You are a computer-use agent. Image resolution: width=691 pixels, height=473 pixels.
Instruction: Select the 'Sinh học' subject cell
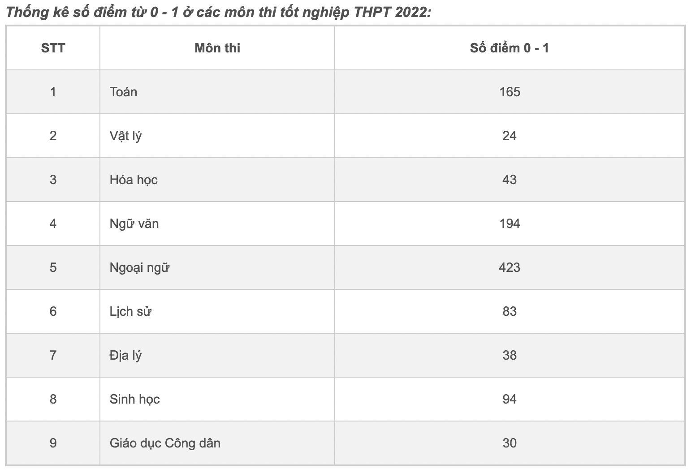134,399
